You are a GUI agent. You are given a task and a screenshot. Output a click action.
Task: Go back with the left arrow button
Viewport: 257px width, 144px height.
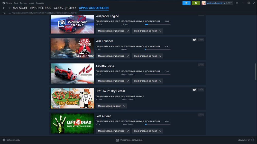4,8
